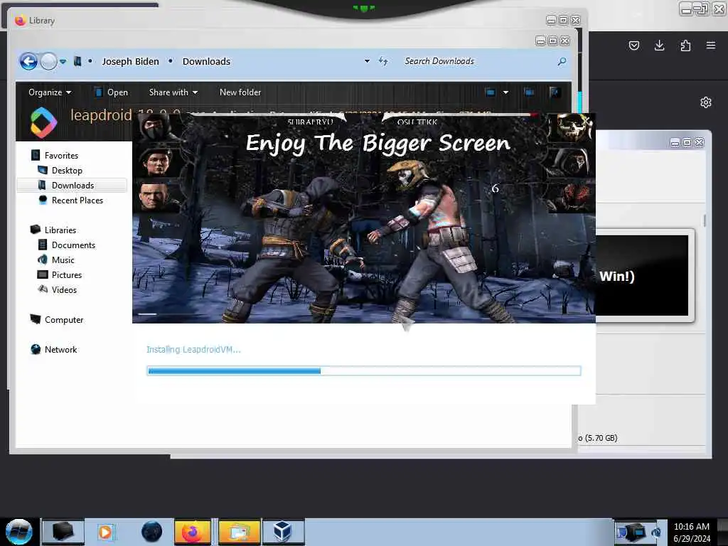Open Firefox extensions puzzle icon
The height and width of the screenshot is (546, 728).
[x=685, y=45]
